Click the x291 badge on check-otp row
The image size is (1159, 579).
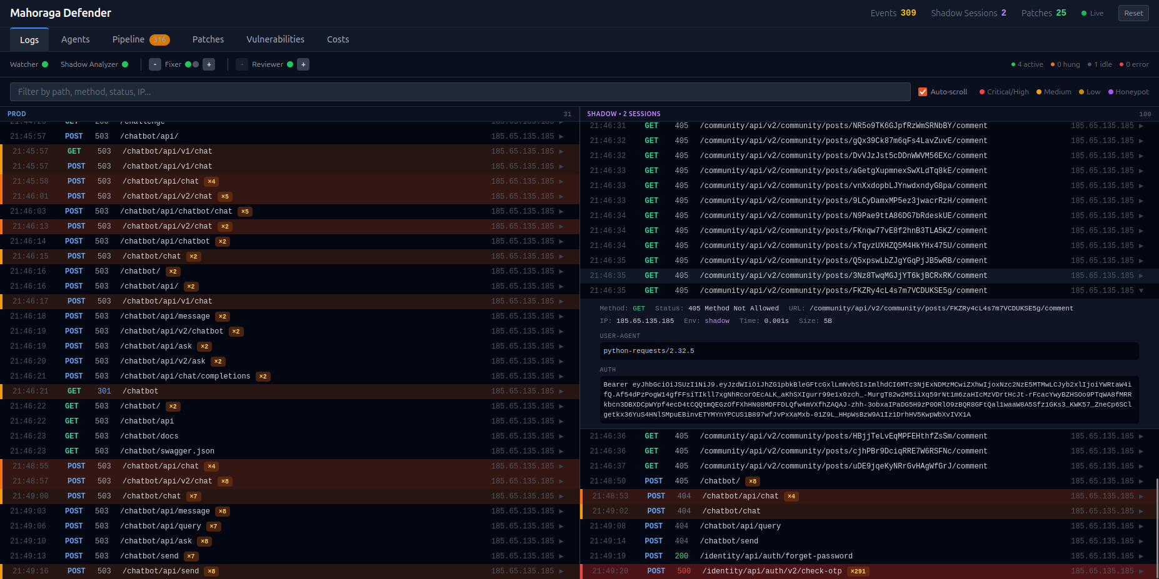858,571
